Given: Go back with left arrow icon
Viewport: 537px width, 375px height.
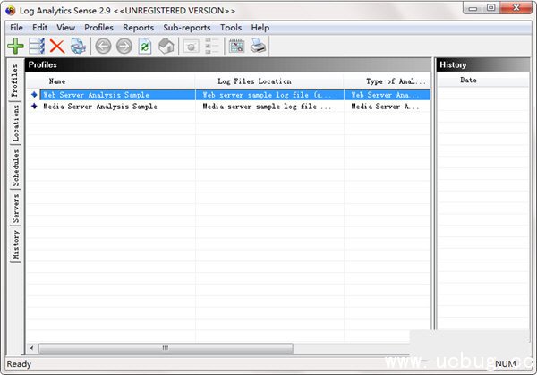Looking at the screenshot, I should click(103, 46).
